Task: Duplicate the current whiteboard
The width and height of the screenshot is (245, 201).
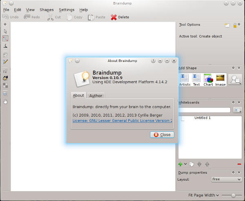Action: [x=192, y=164]
